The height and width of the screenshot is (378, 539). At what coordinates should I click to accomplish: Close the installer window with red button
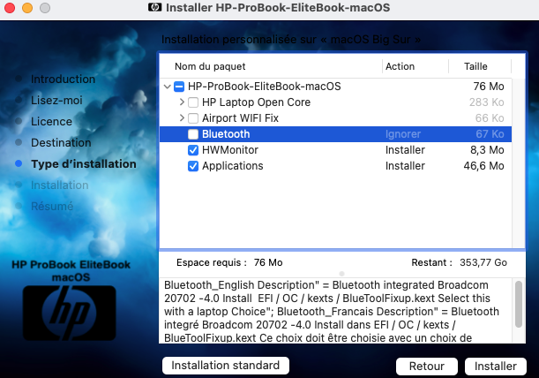10,8
